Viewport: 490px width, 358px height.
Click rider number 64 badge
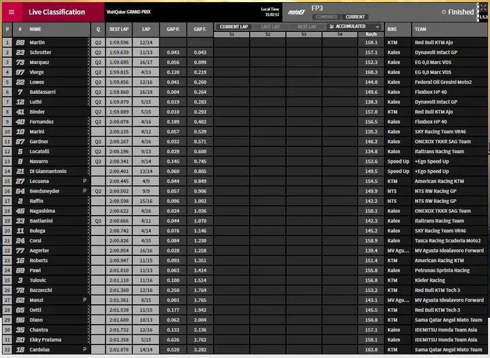click(20, 191)
